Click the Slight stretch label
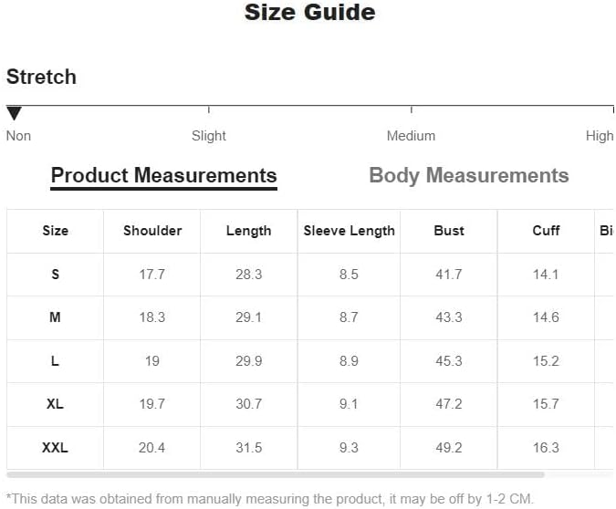The width and height of the screenshot is (616, 509). (209, 136)
